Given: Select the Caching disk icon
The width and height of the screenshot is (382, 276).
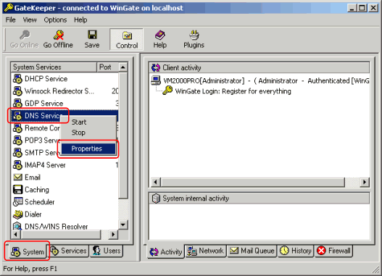Looking at the screenshot, I should 17,190.
